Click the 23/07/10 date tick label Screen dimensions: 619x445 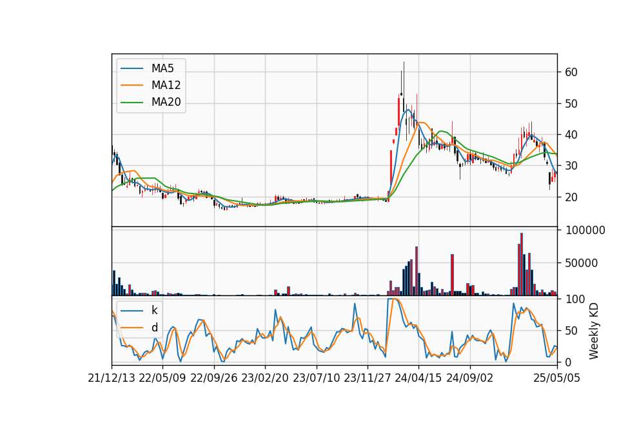pyautogui.click(x=316, y=379)
